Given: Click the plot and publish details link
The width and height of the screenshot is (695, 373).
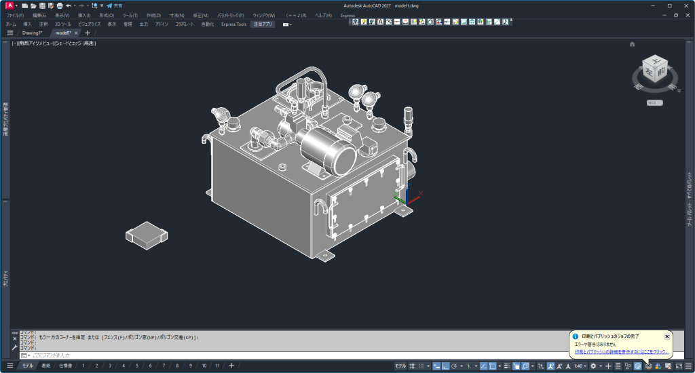Looking at the screenshot, I should pos(622,352).
